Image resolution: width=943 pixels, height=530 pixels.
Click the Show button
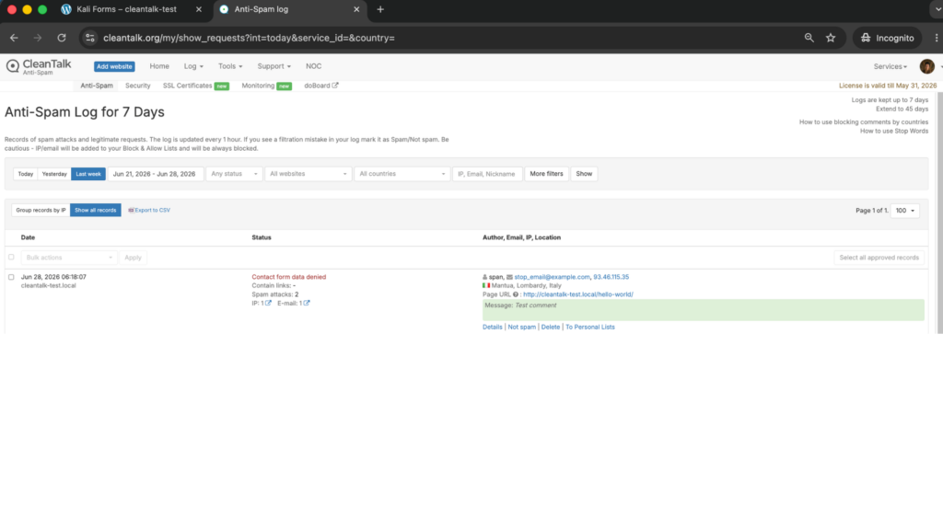pyautogui.click(x=584, y=174)
